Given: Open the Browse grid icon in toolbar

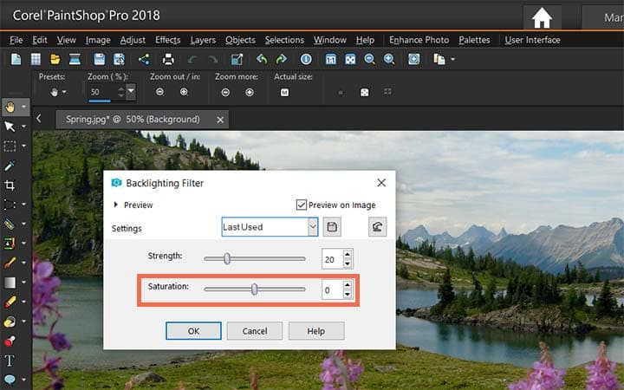Looking at the screenshot, I should [36, 59].
